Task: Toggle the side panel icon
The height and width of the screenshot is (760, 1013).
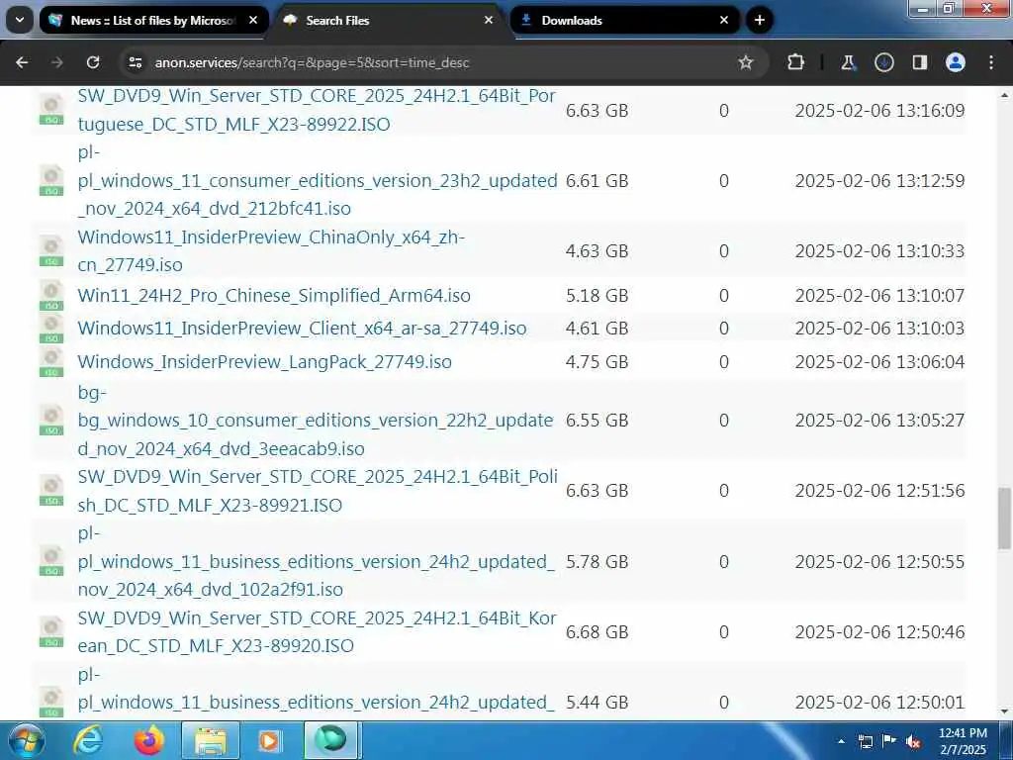Action: tap(919, 62)
